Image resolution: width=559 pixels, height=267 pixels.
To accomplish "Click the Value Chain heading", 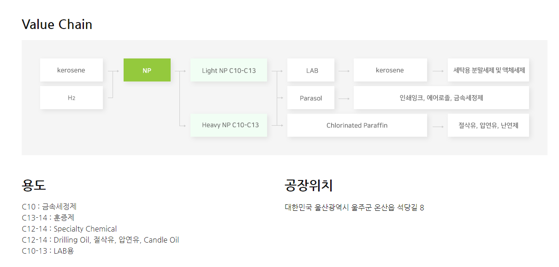I will [x=57, y=24].
